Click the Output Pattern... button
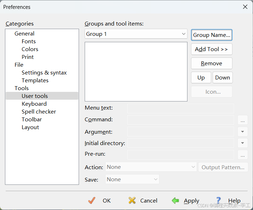 (x=223, y=167)
